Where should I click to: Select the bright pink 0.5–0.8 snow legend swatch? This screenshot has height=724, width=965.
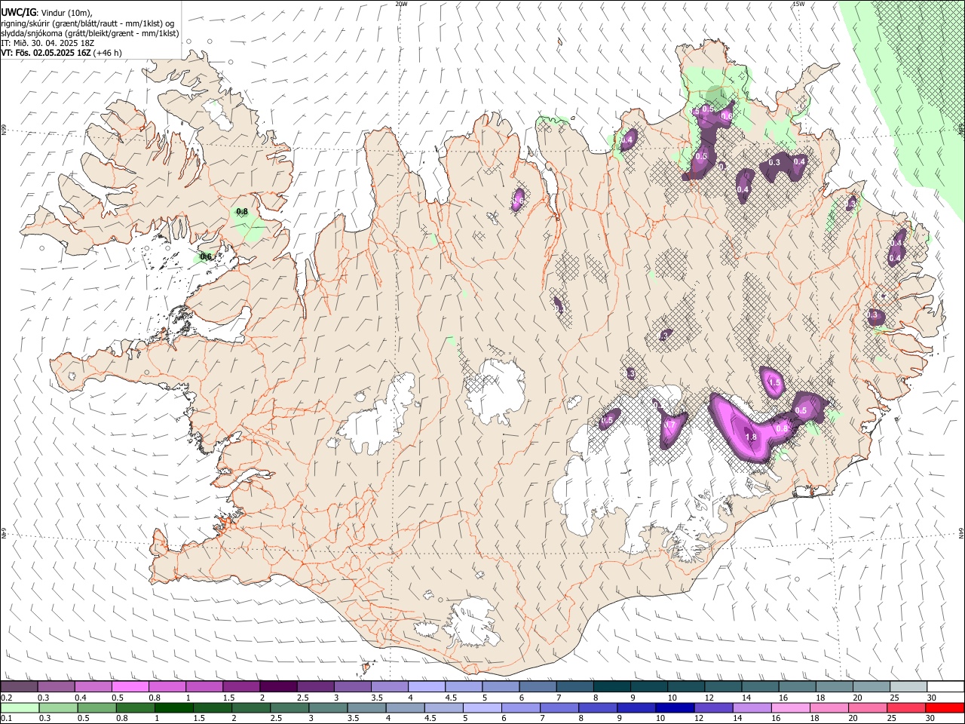pos(130,686)
